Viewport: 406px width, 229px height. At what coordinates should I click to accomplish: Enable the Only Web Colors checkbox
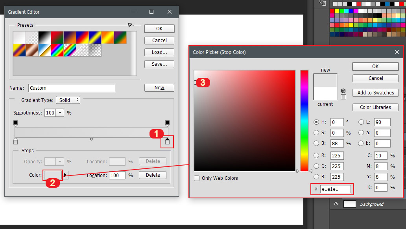pyautogui.click(x=197, y=178)
